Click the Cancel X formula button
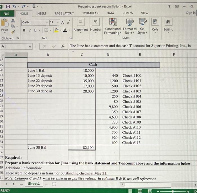Viewport: 197px width, 193px height. 44,46
